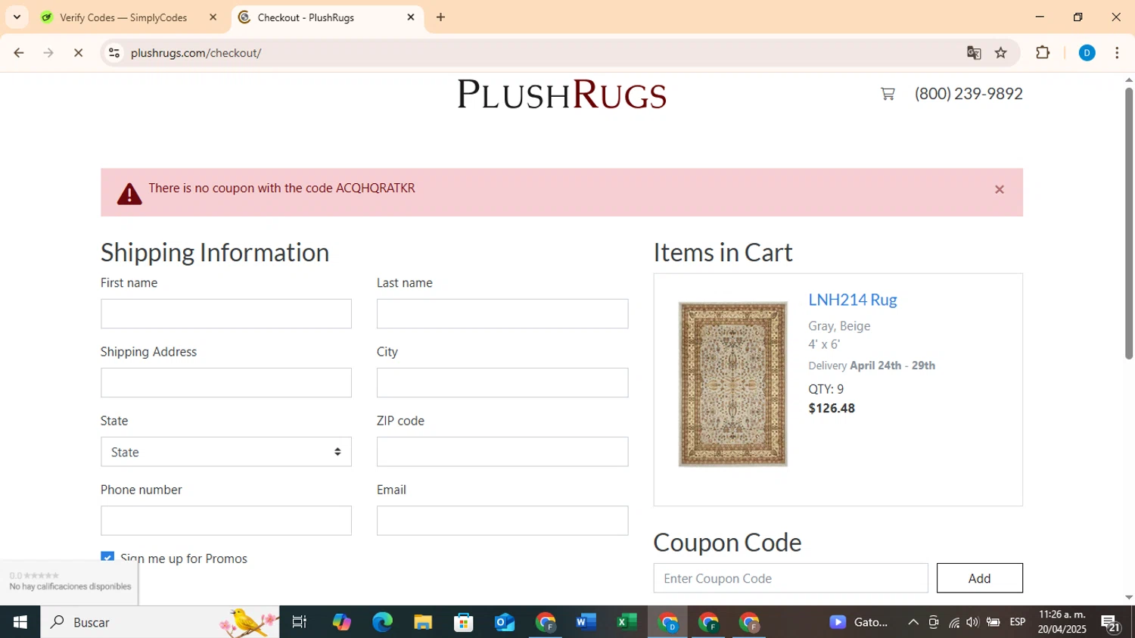
Task: Expand the State dropdown
Action: [226, 452]
